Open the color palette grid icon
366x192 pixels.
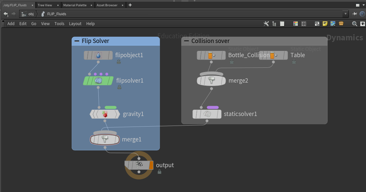[x=295, y=24]
